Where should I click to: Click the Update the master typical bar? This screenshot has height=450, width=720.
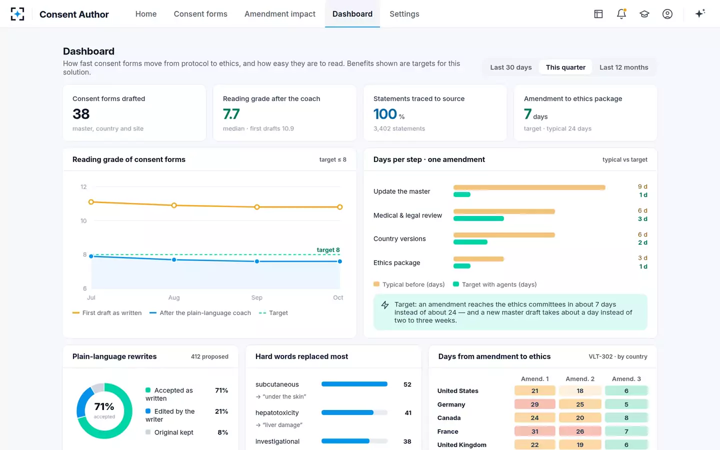(x=529, y=187)
